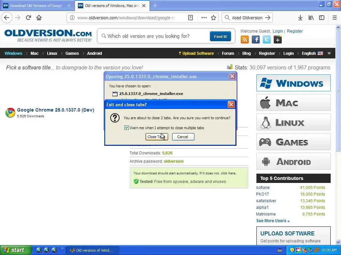This screenshot has height=255, width=341.
Task: Click the OLDVERSION.COM logo
Action: coord(48,35)
